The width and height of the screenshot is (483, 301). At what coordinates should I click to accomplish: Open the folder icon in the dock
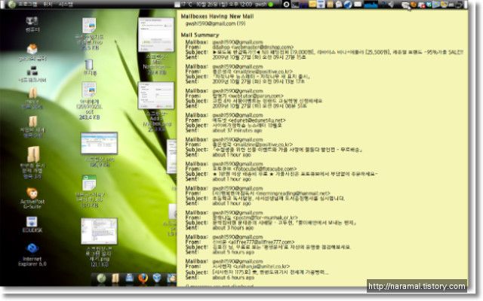tap(115, 278)
